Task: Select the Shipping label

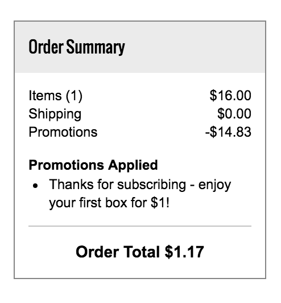Action: pyautogui.click(x=55, y=114)
